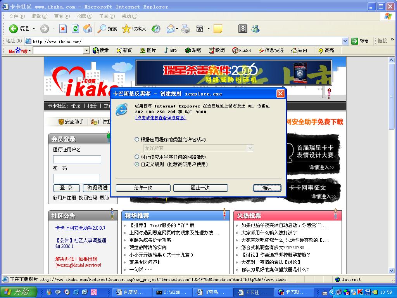Open Baidu logo menu dropdown

pos(29,51)
